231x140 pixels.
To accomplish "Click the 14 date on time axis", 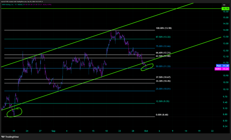I will coord(186,131).
